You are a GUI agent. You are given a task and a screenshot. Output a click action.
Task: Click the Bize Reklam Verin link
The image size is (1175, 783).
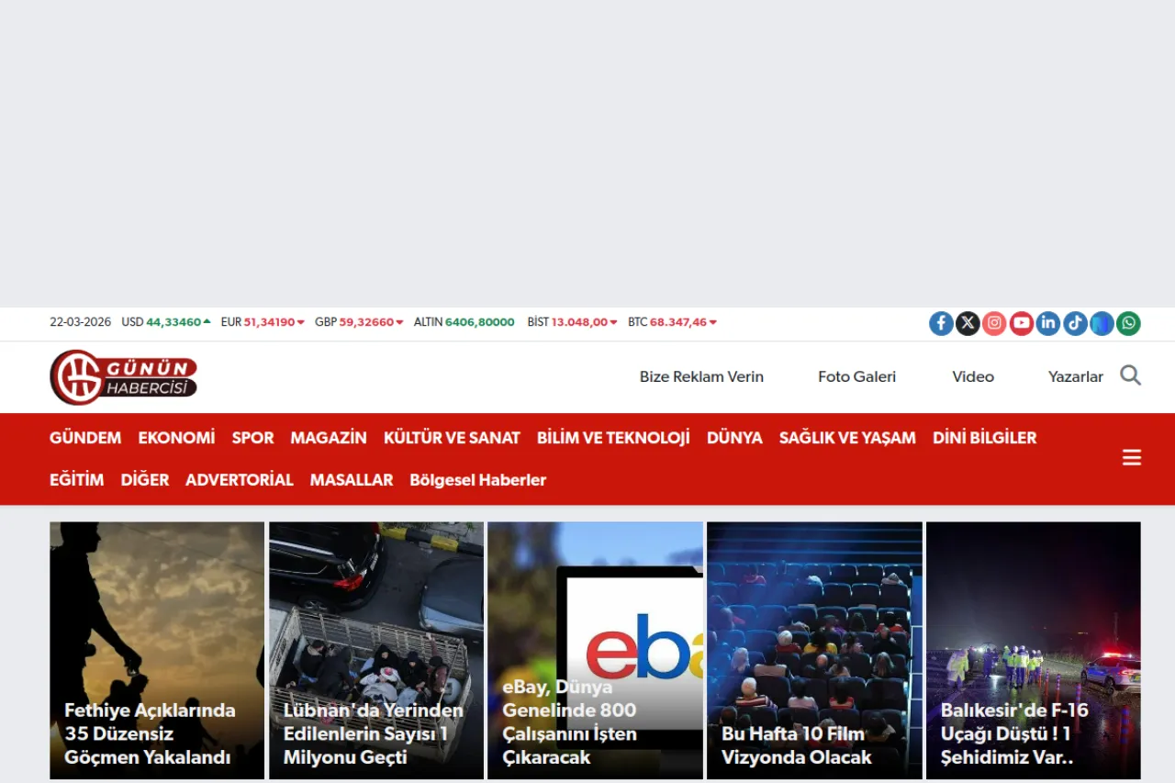pyautogui.click(x=701, y=376)
